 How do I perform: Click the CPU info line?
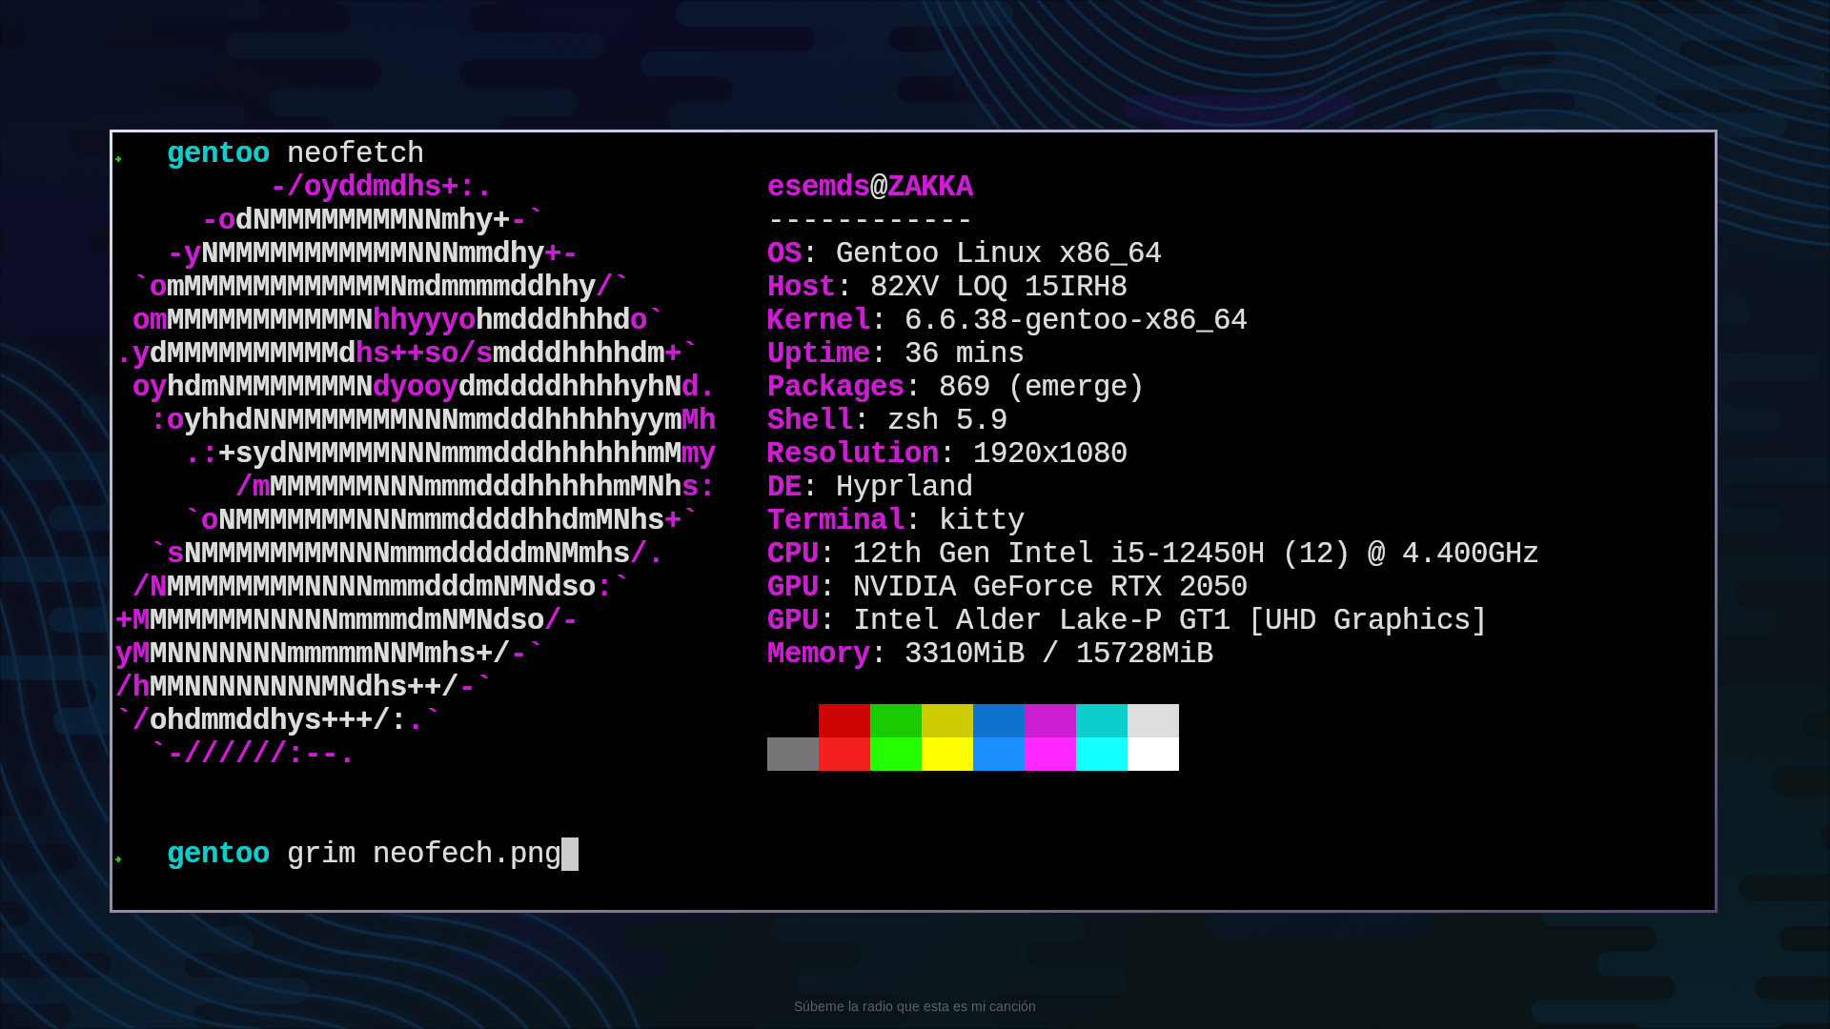[x=1151, y=554]
